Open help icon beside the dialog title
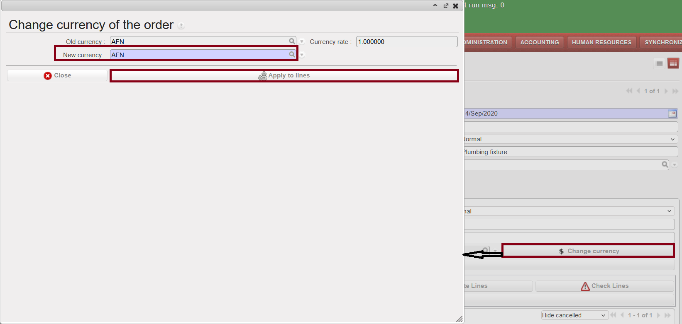Viewport: 682px width, 324px height. [x=181, y=26]
